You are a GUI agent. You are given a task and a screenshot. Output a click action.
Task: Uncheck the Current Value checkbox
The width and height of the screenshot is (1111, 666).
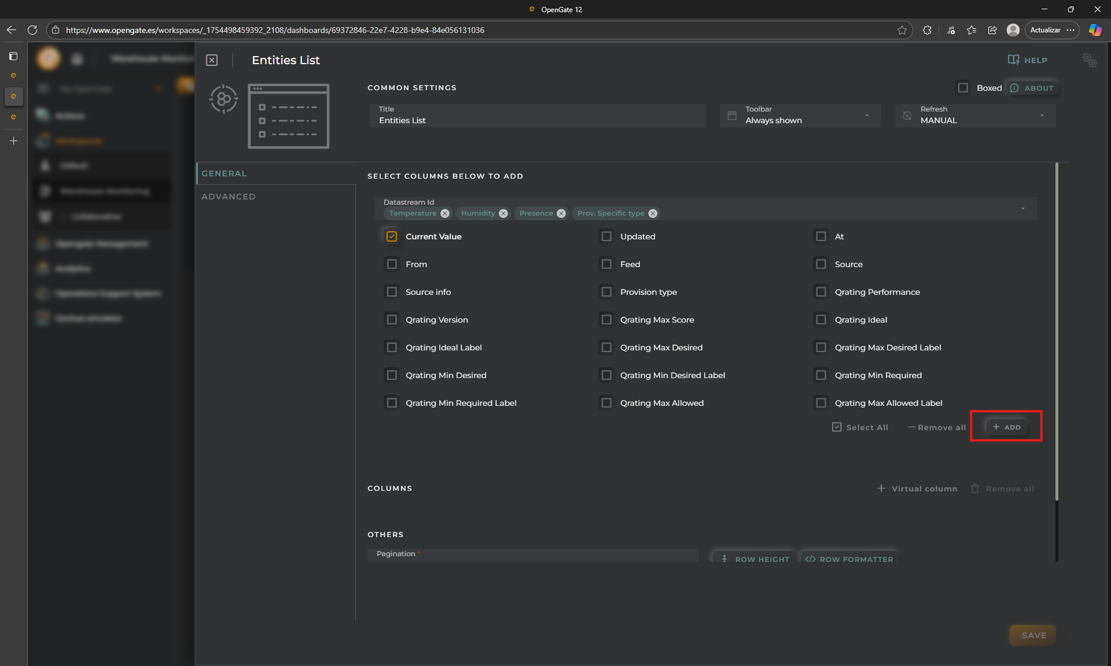(392, 236)
